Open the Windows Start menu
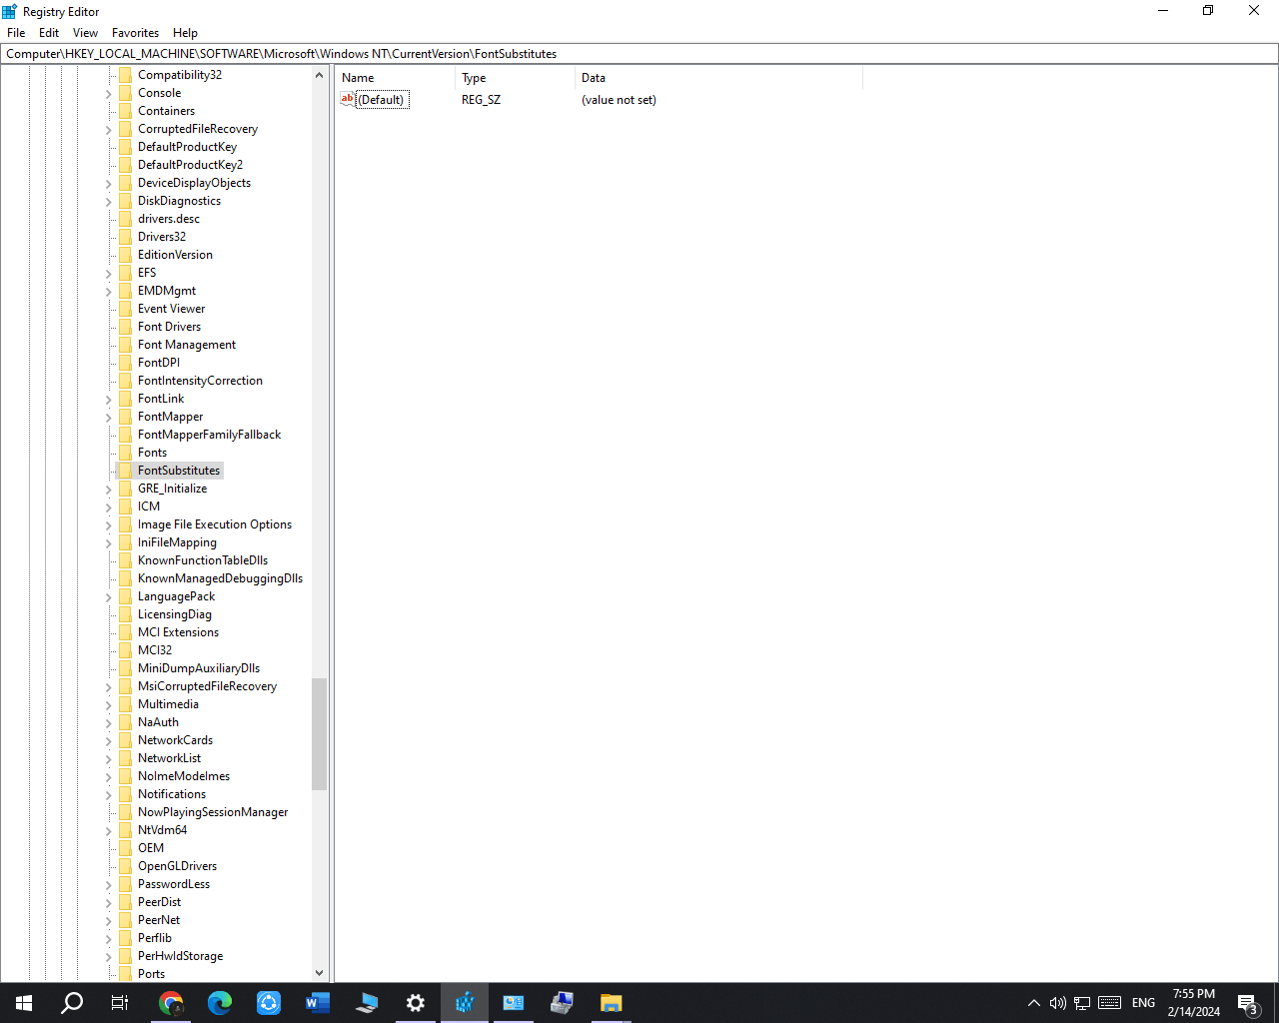 24,1003
